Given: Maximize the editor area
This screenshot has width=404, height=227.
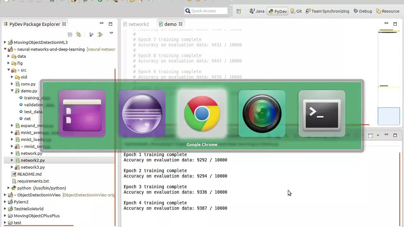Looking at the screenshot, I should pos(395,24).
